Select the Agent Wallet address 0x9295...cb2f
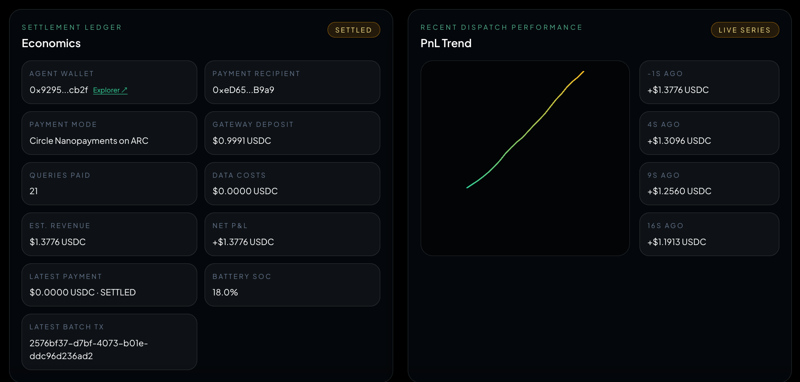The height and width of the screenshot is (382, 800). coord(59,90)
